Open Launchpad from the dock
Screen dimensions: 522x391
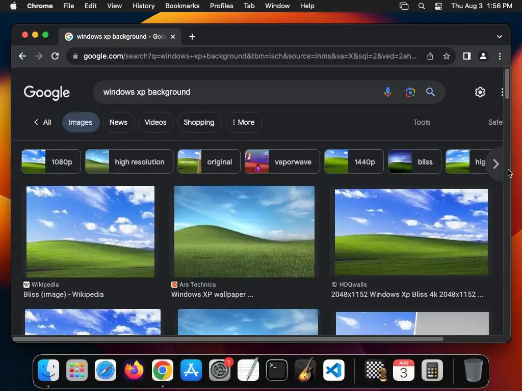(77, 370)
